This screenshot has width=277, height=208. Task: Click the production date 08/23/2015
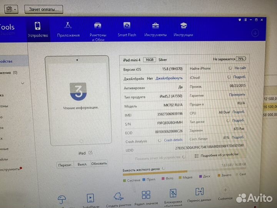tap(237, 86)
